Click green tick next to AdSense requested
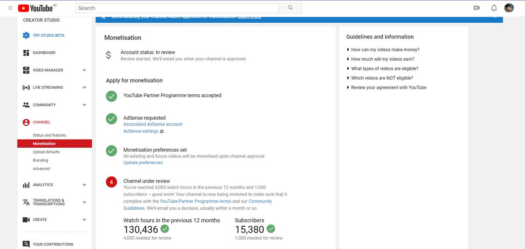 [x=112, y=119]
